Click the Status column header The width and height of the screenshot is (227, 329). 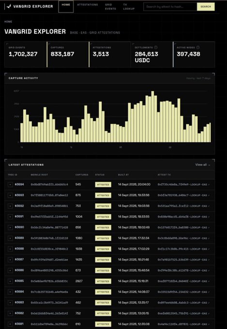(100, 175)
